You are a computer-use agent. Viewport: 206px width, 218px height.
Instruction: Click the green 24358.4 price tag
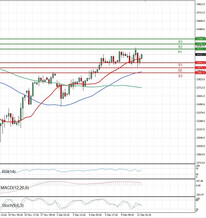[x=200, y=39]
